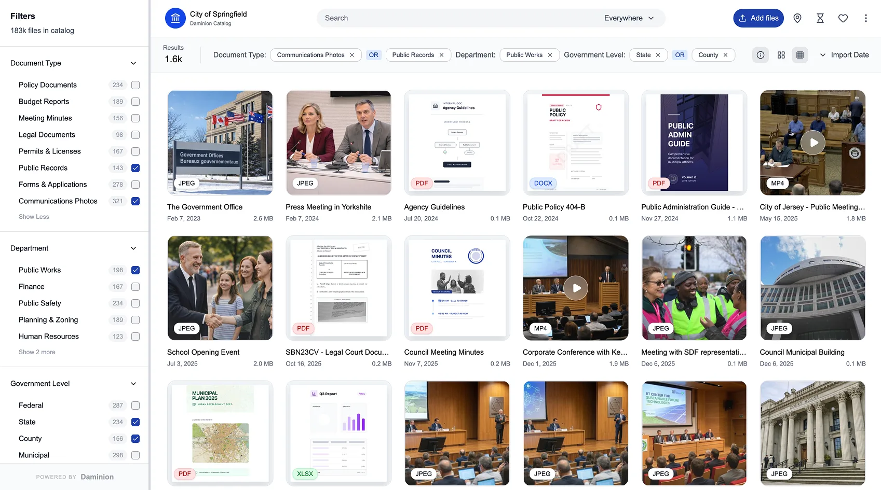Uncheck the Public Works department checkbox
The height and width of the screenshot is (490, 881).
click(135, 270)
